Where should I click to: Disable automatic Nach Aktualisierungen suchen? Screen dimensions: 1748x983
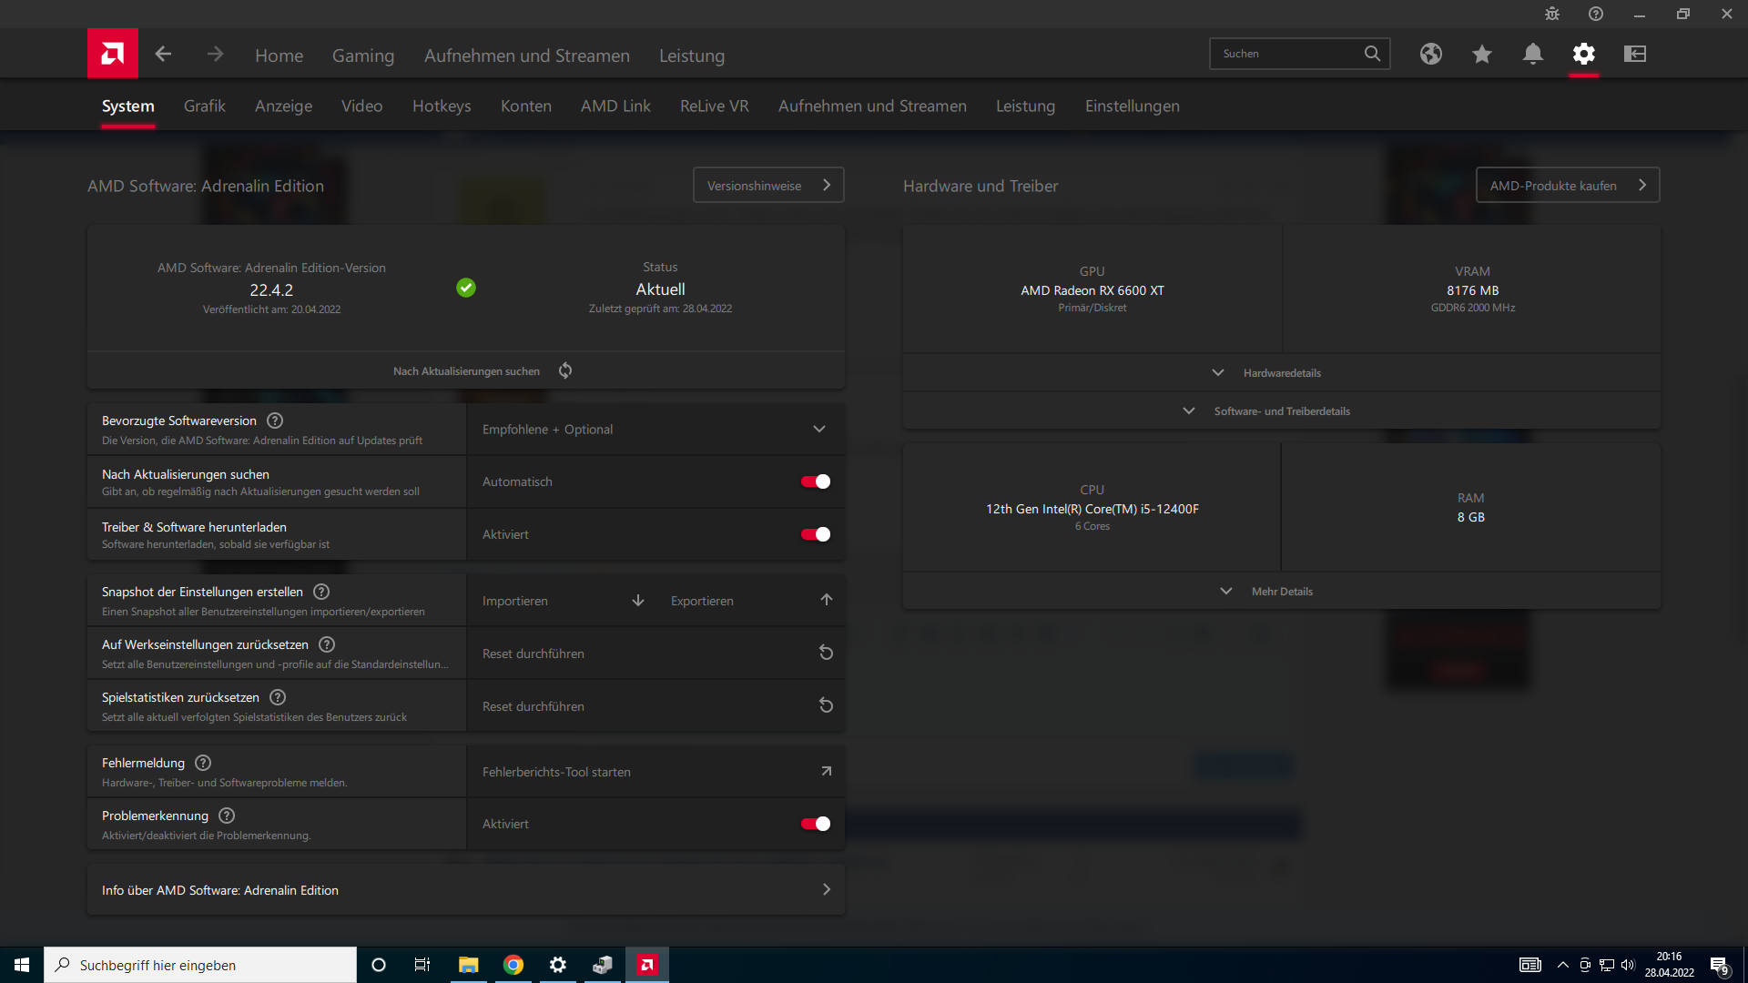(x=815, y=481)
